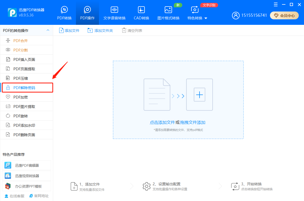Open the CAD转换 tab
This screenshot has width=304, height=201.
click(x=141, y=13)
